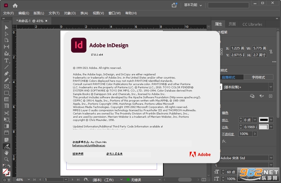Screen dimensions: 281x183
Task: Select the Selection tool arrow
Action: tap(7, 27)
